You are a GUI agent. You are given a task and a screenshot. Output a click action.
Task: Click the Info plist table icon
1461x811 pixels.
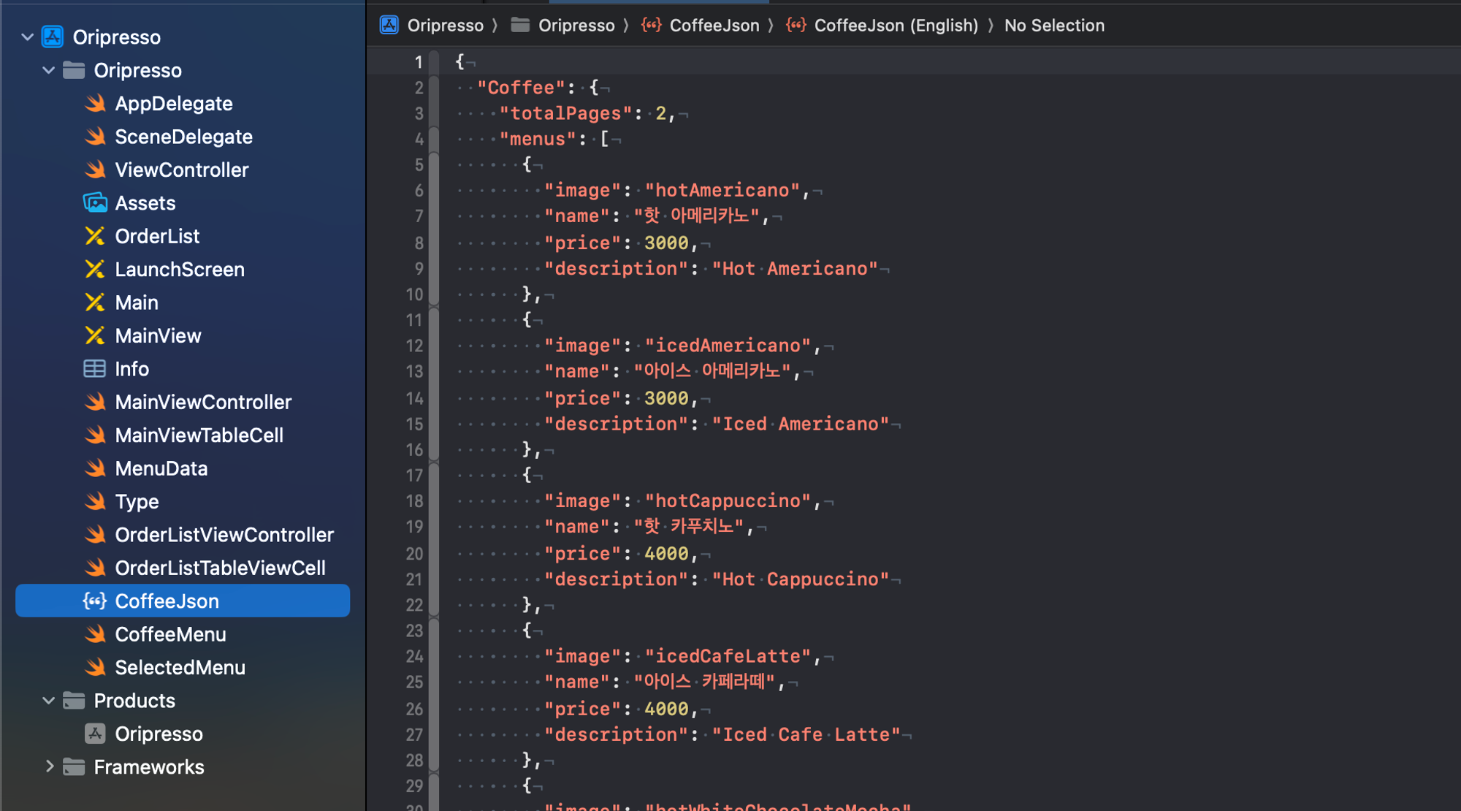95,369
